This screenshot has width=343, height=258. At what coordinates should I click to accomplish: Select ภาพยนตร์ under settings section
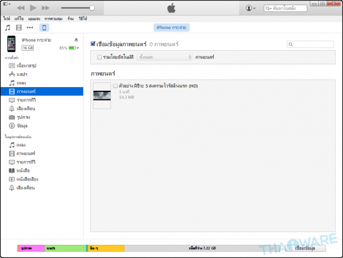tap(42, 91)
